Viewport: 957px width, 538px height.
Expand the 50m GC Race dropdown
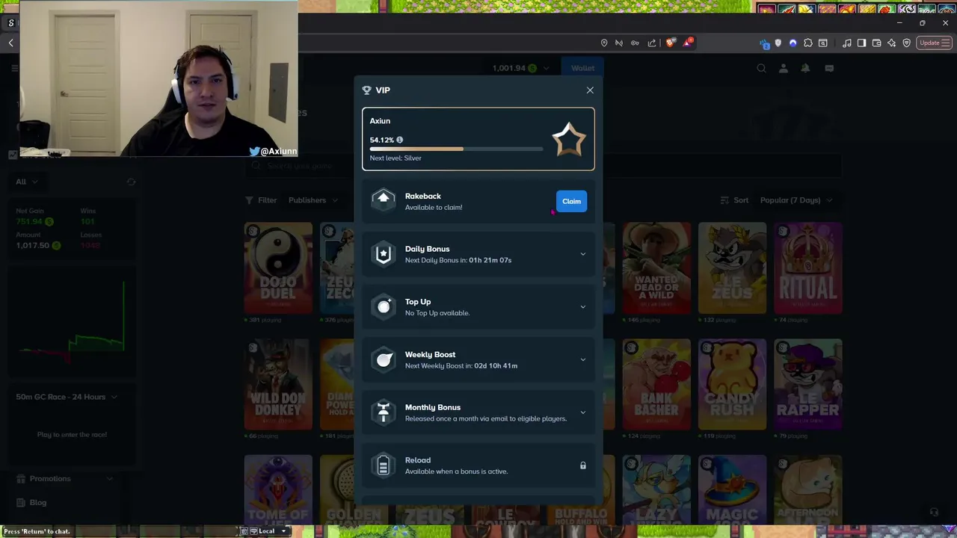point(67,397)
